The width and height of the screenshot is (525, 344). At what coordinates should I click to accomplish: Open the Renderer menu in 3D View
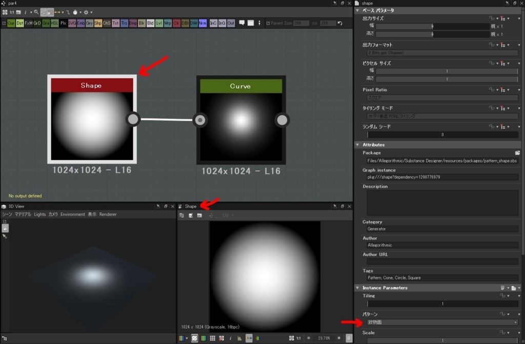coord(108,214)
